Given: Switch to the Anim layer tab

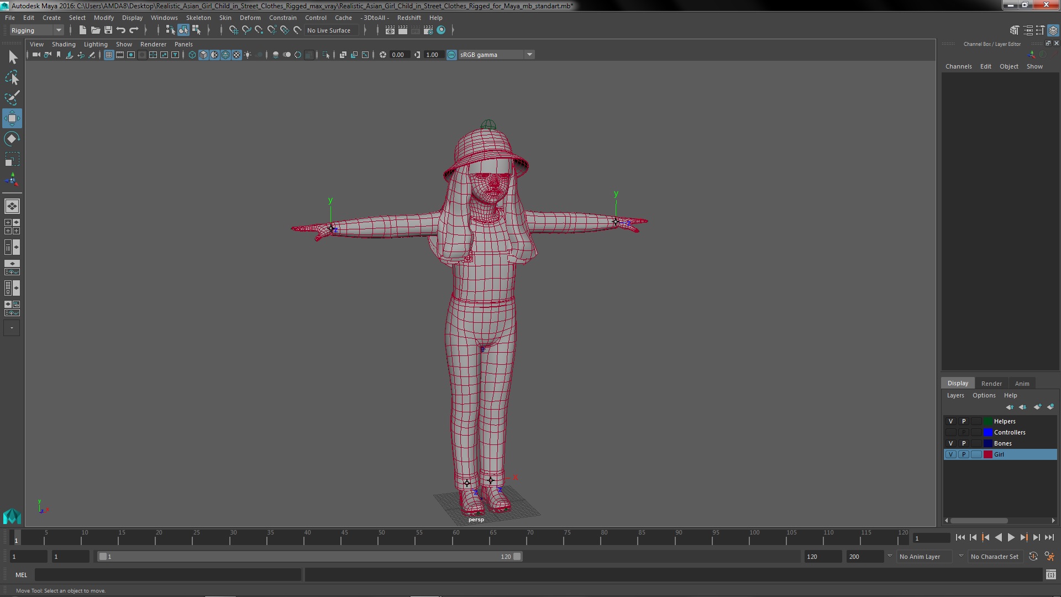Looking at the screenshot, I should coord(1022,383).
